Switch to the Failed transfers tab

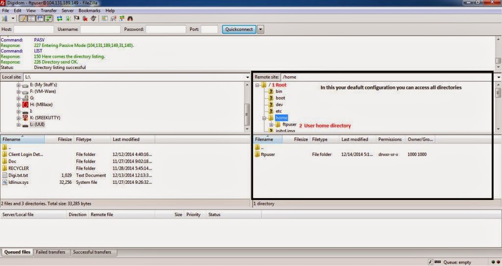(50, 252)
